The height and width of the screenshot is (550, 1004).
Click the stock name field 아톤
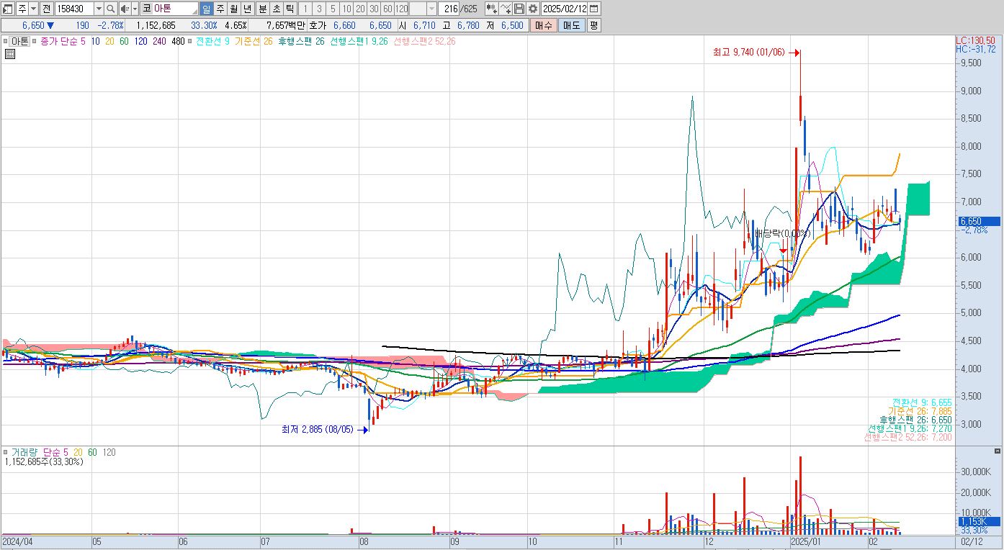(175, 9)
